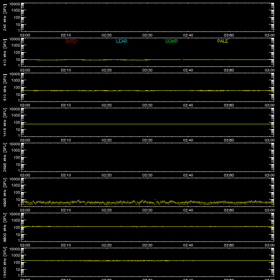Click the cyan LEAR station label
Viewport: 280px width, 280px height.
tap(121, 41)
